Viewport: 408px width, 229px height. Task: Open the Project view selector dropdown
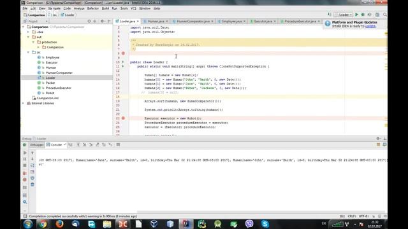(x=36, y=21)
